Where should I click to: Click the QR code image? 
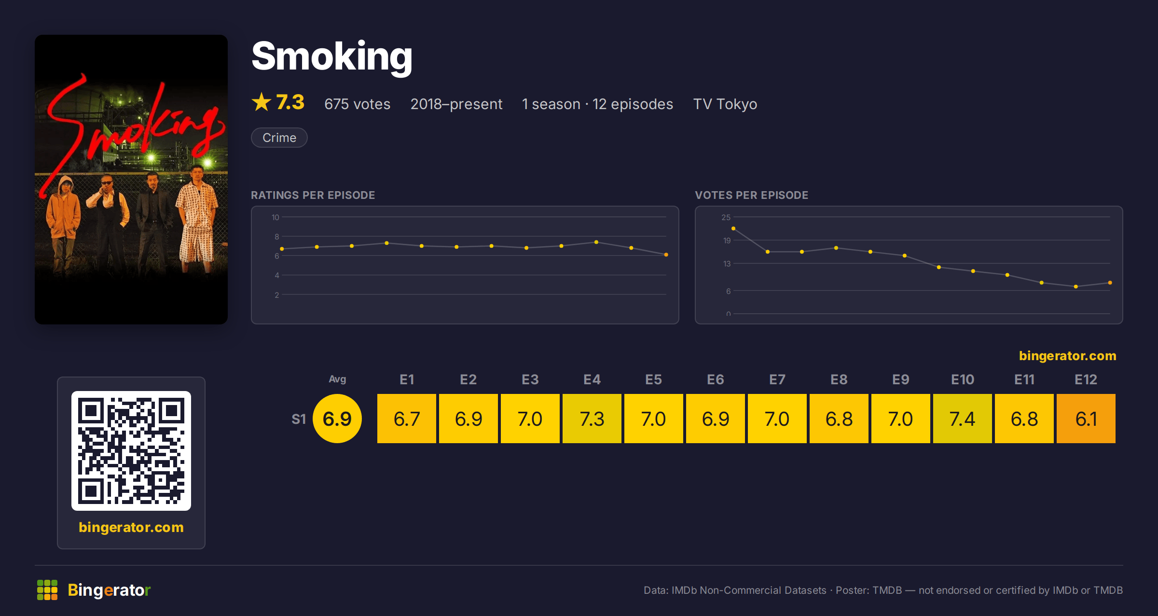tap(131, 450)
